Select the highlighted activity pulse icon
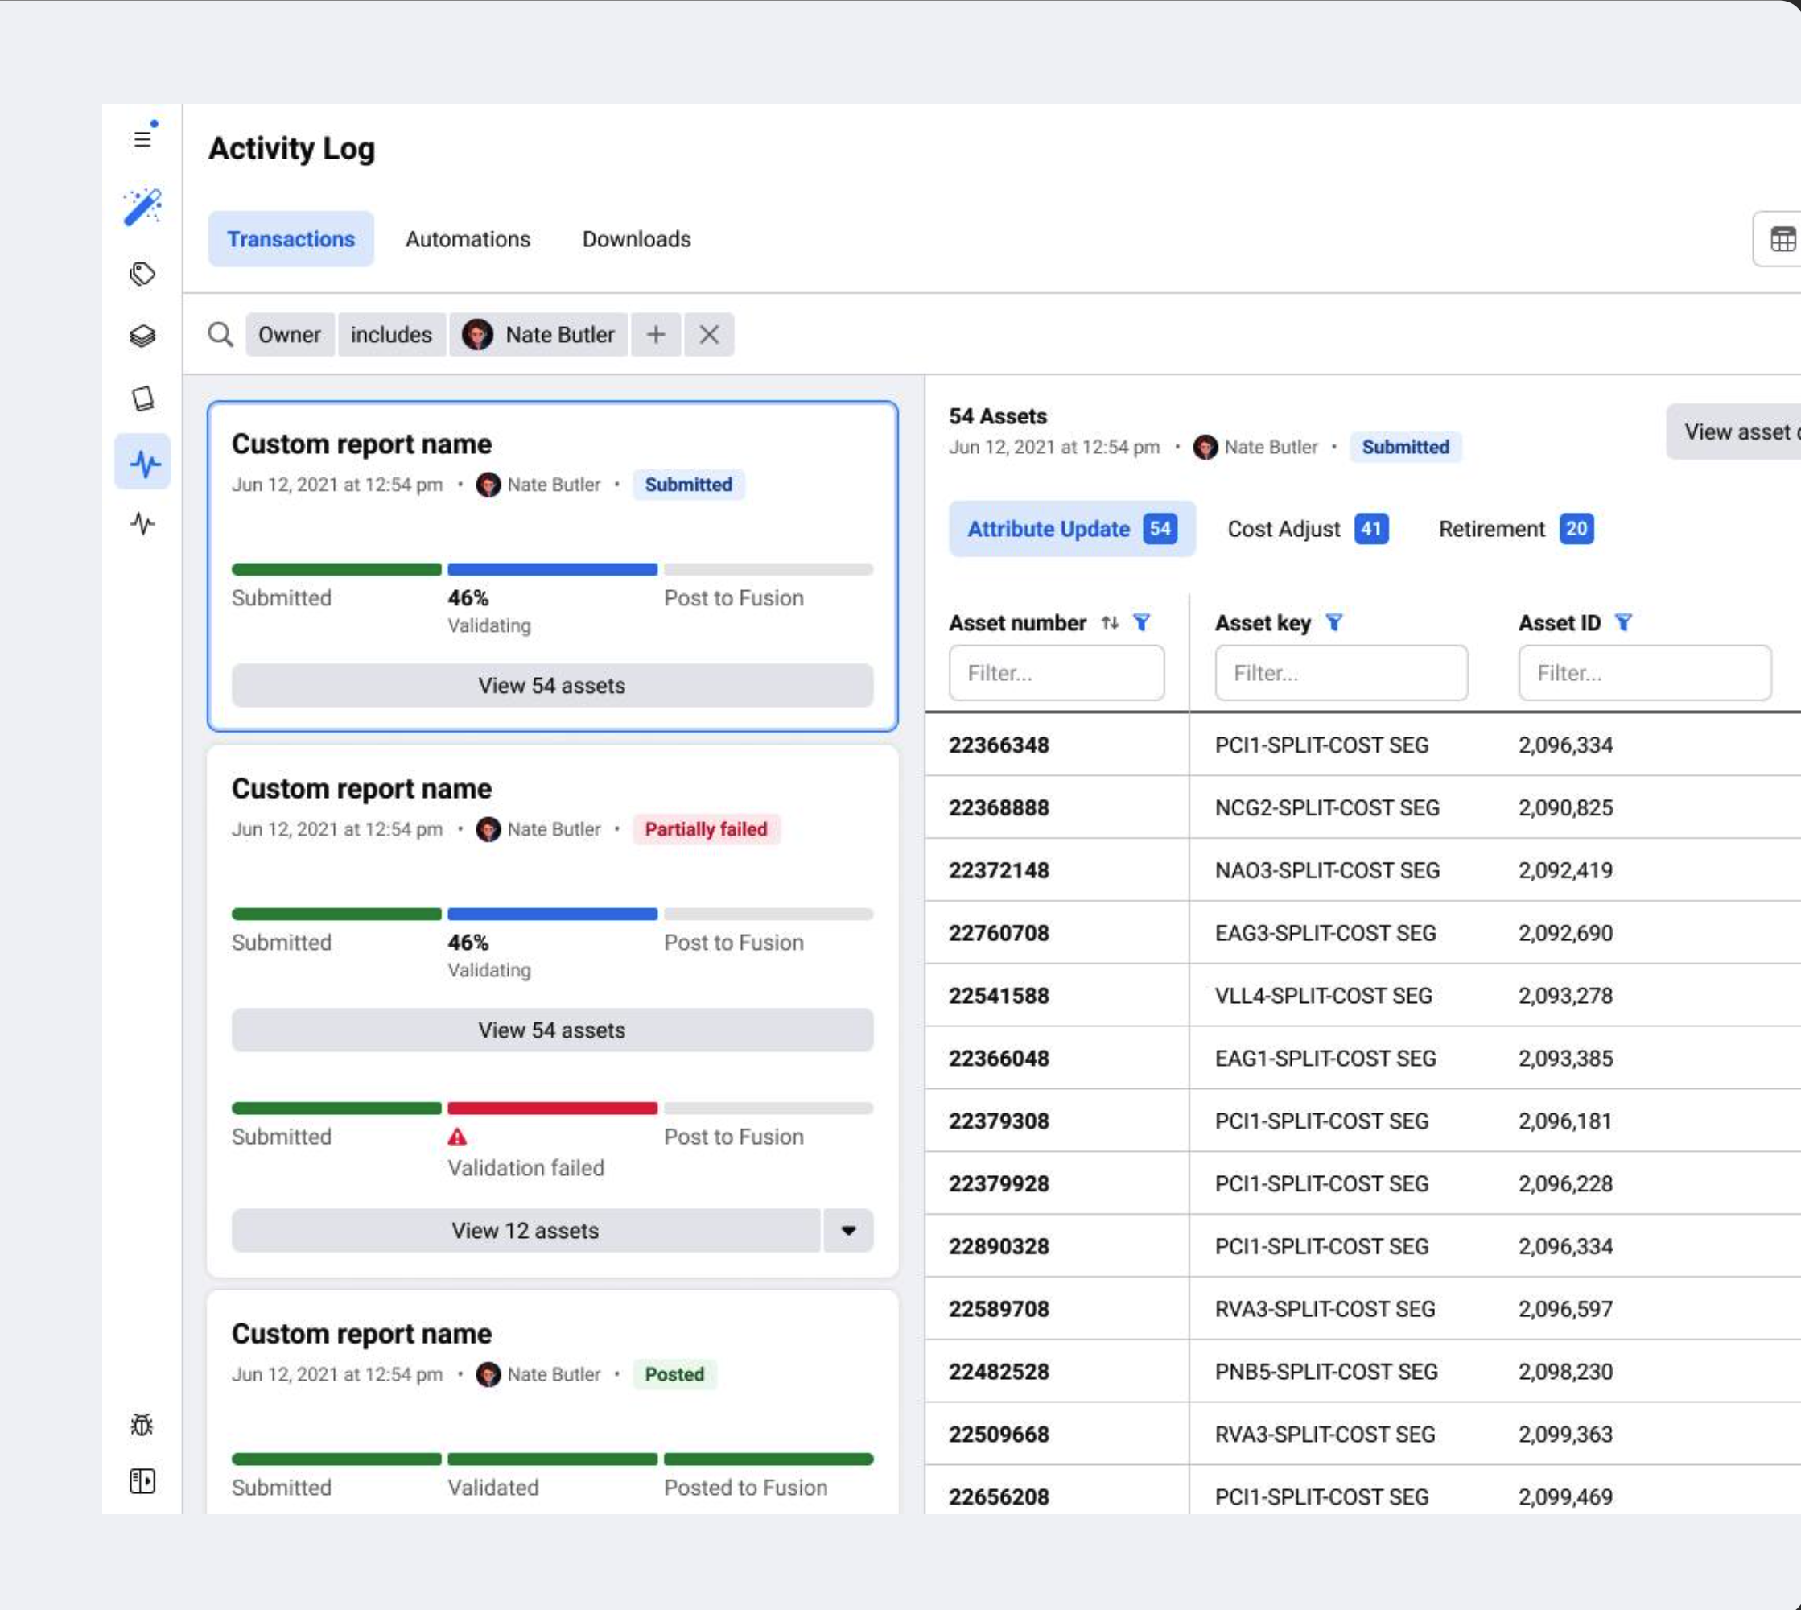Image resolution: width=1801 pixels, height=1610 pixels. click(x=142, y=462)
